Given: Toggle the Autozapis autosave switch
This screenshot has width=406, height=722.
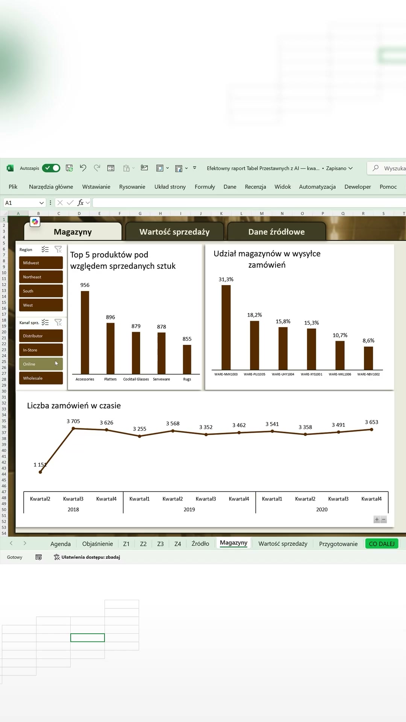Looking at the screenshot, I should click(51, 168).
